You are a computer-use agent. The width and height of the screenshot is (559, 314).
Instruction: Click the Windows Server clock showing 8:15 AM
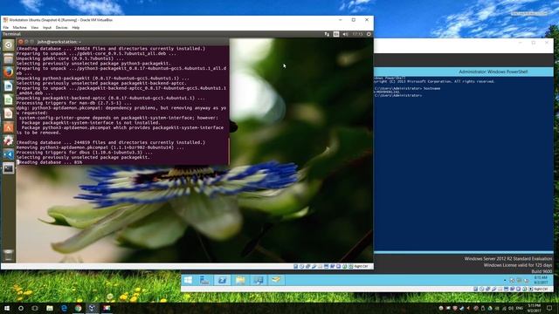541,280
